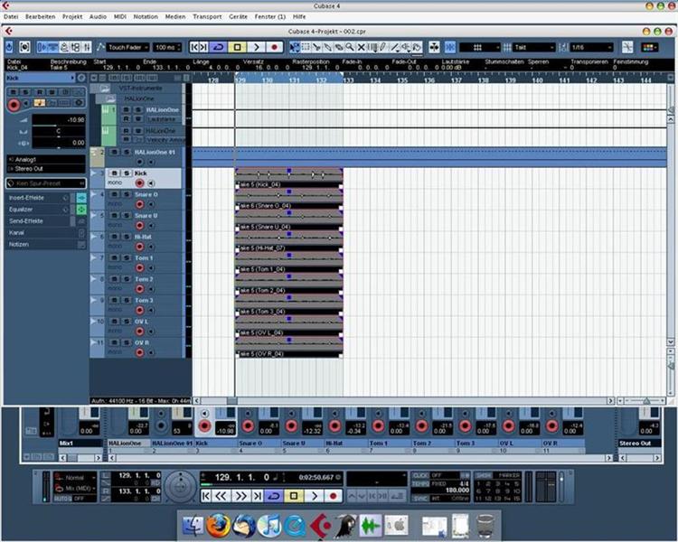Open the 1/16 quantize dropdown
The width and height of the screenshot is (678, 542).
coord(591,47)
